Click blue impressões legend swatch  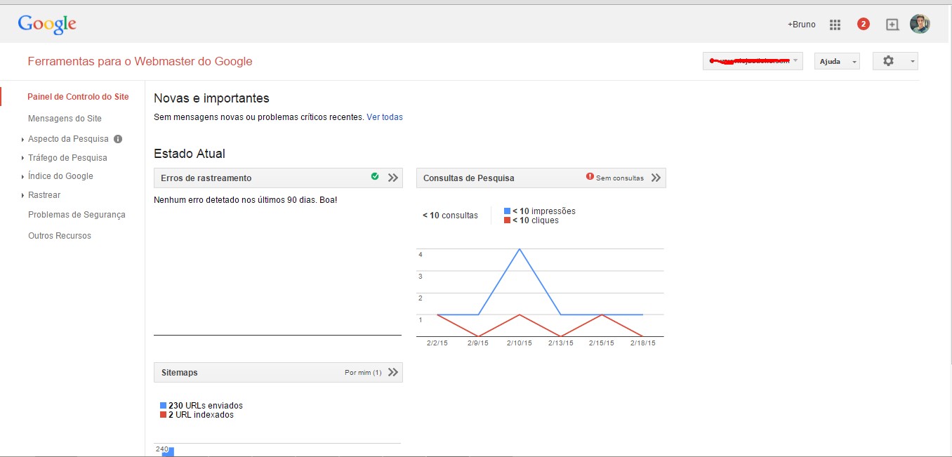(x=508, y=211)
